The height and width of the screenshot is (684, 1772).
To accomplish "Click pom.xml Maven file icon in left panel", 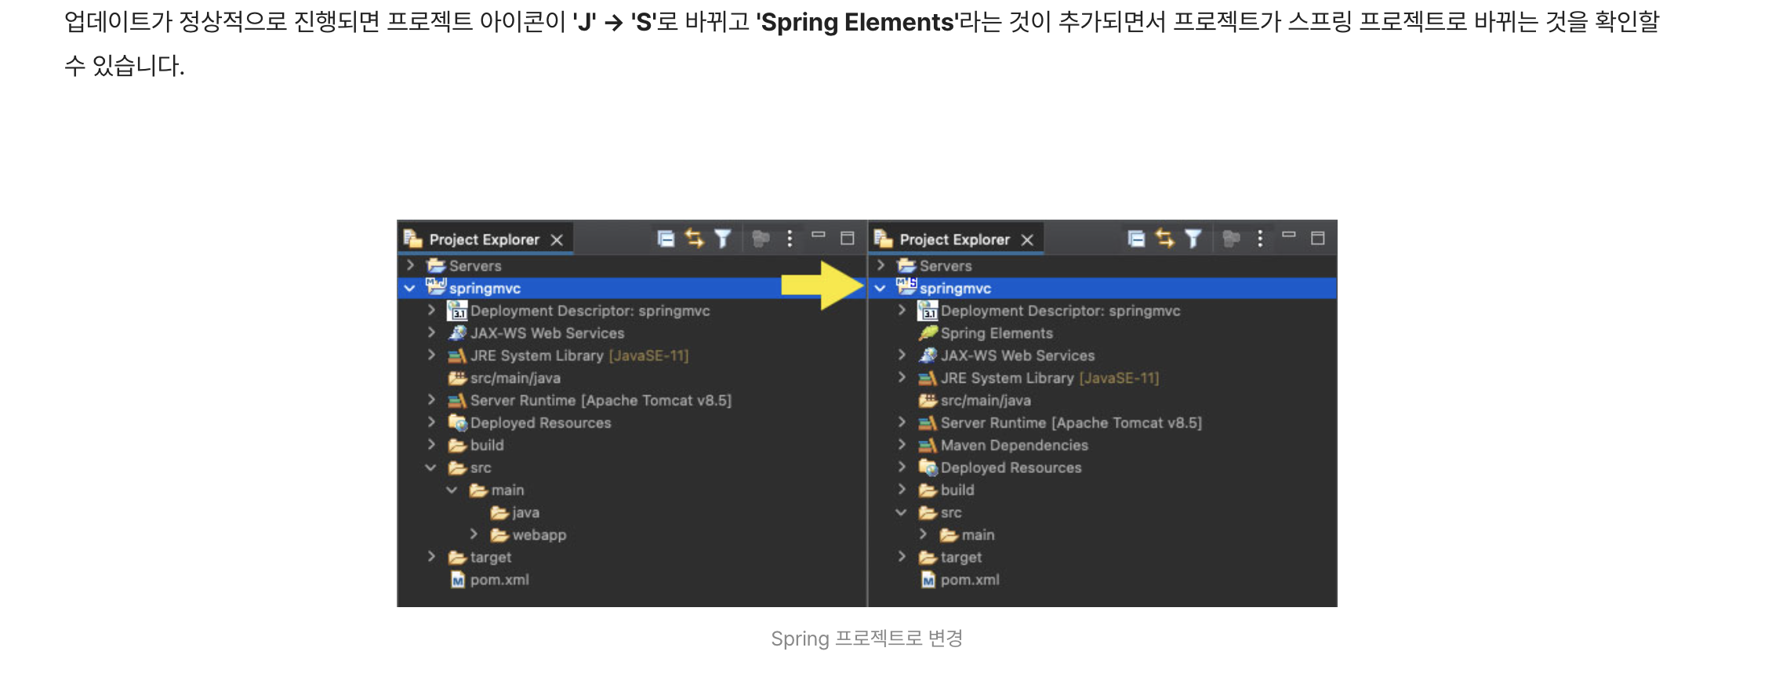I will [x=458, y=580].
